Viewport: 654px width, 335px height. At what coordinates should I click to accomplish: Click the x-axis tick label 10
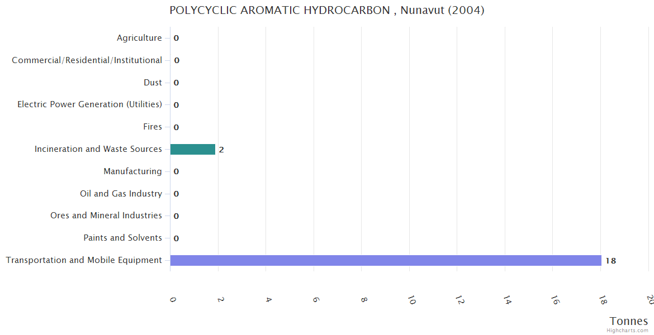412,300
